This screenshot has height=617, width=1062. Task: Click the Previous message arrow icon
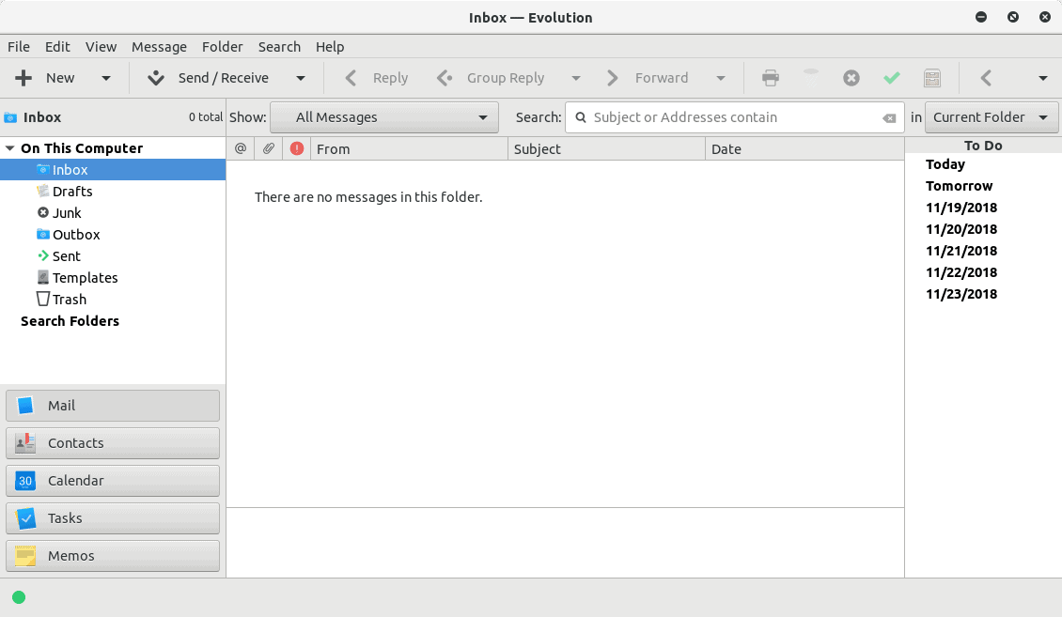coord(986,78)
